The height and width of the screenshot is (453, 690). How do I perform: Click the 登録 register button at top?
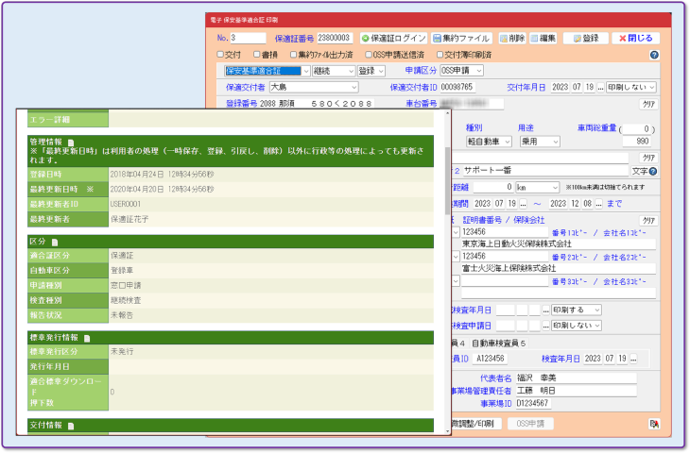[586, 39]
